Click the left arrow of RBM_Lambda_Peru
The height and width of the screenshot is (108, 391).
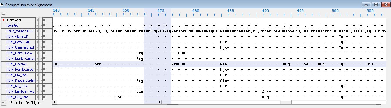[x=37, y=91]
